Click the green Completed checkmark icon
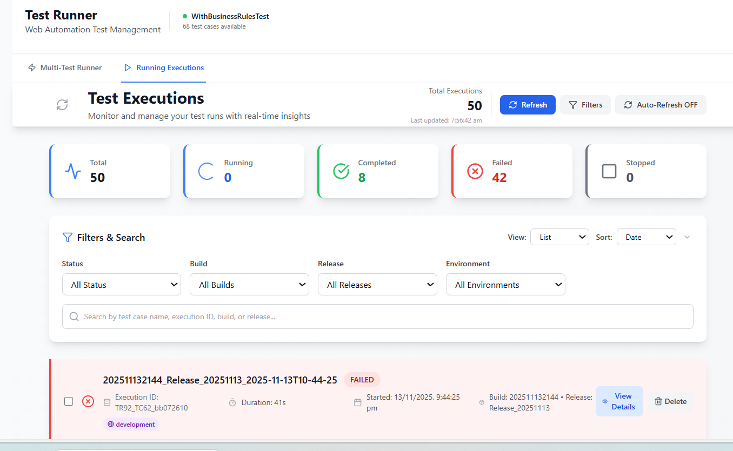This screenshot has height=451, width=733. [x=341, y=171]
